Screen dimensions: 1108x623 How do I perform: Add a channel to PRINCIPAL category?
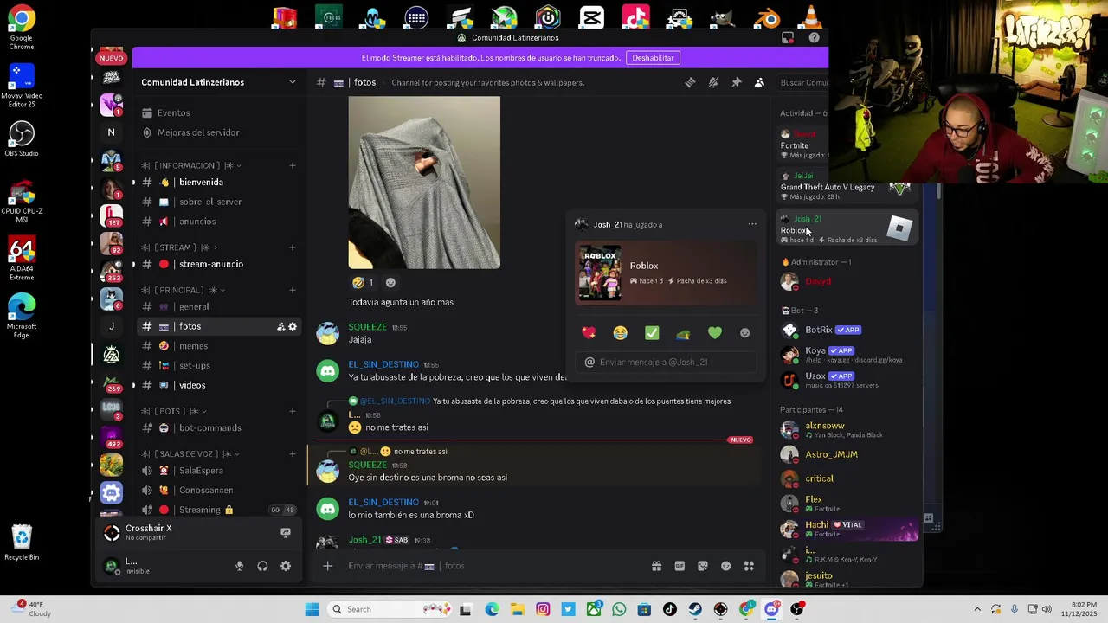[x=293, y=290]
